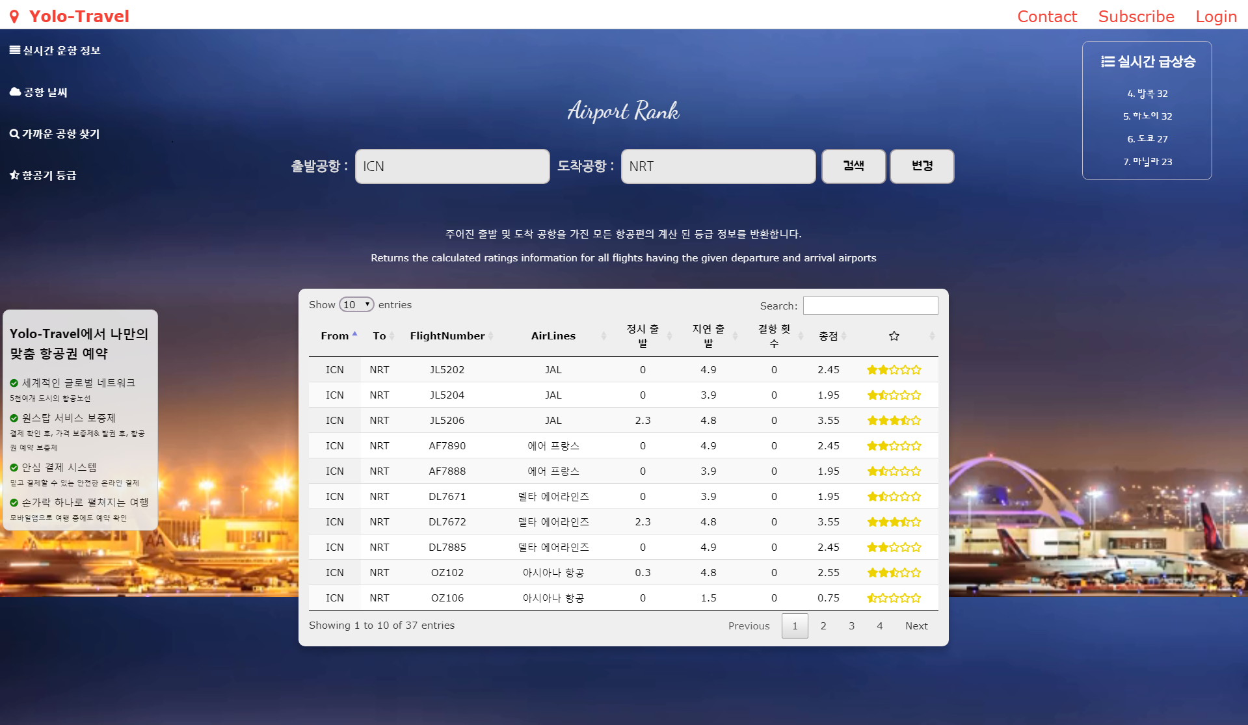The height and width of the screenshot is (725, 1248).
Task: Click the star rating for flight DL7885
Action: click(894, 547)
